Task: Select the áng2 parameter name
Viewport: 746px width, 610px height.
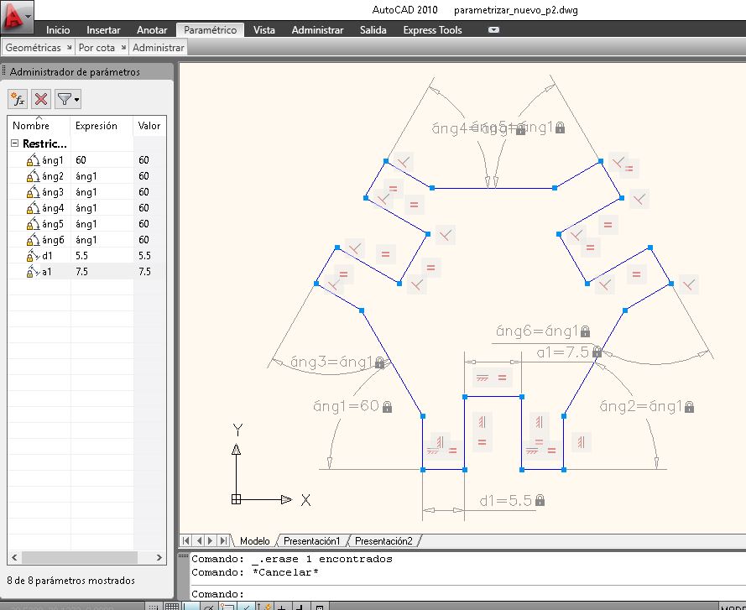Action: point(52,176)
